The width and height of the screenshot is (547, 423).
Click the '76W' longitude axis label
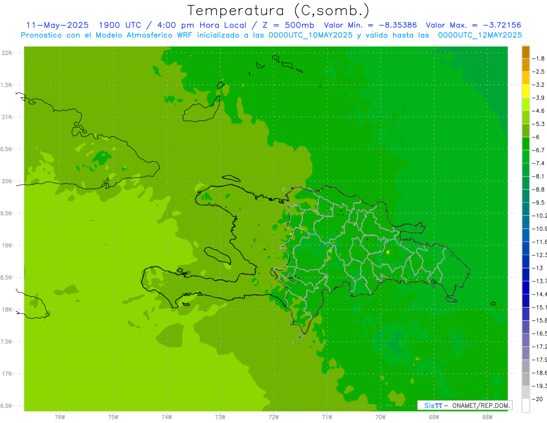tap(60, 417)
